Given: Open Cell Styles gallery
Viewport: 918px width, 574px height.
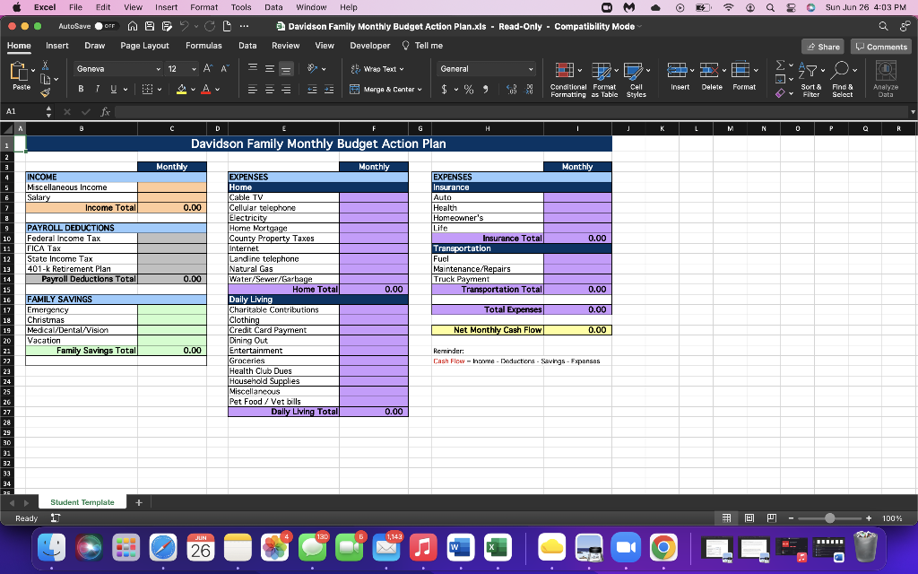Looking at the screenshot, I should click(x=636, y=80).
